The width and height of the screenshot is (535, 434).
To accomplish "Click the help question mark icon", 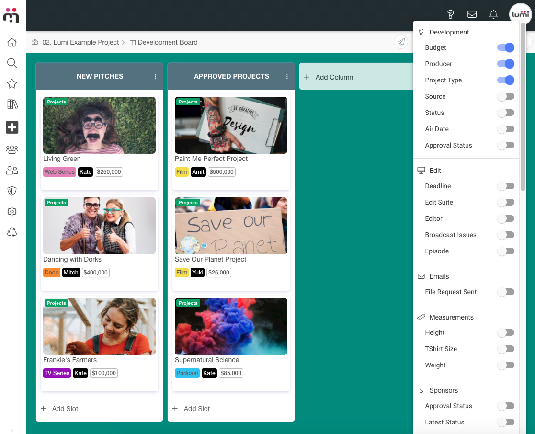I will point(450,14).
